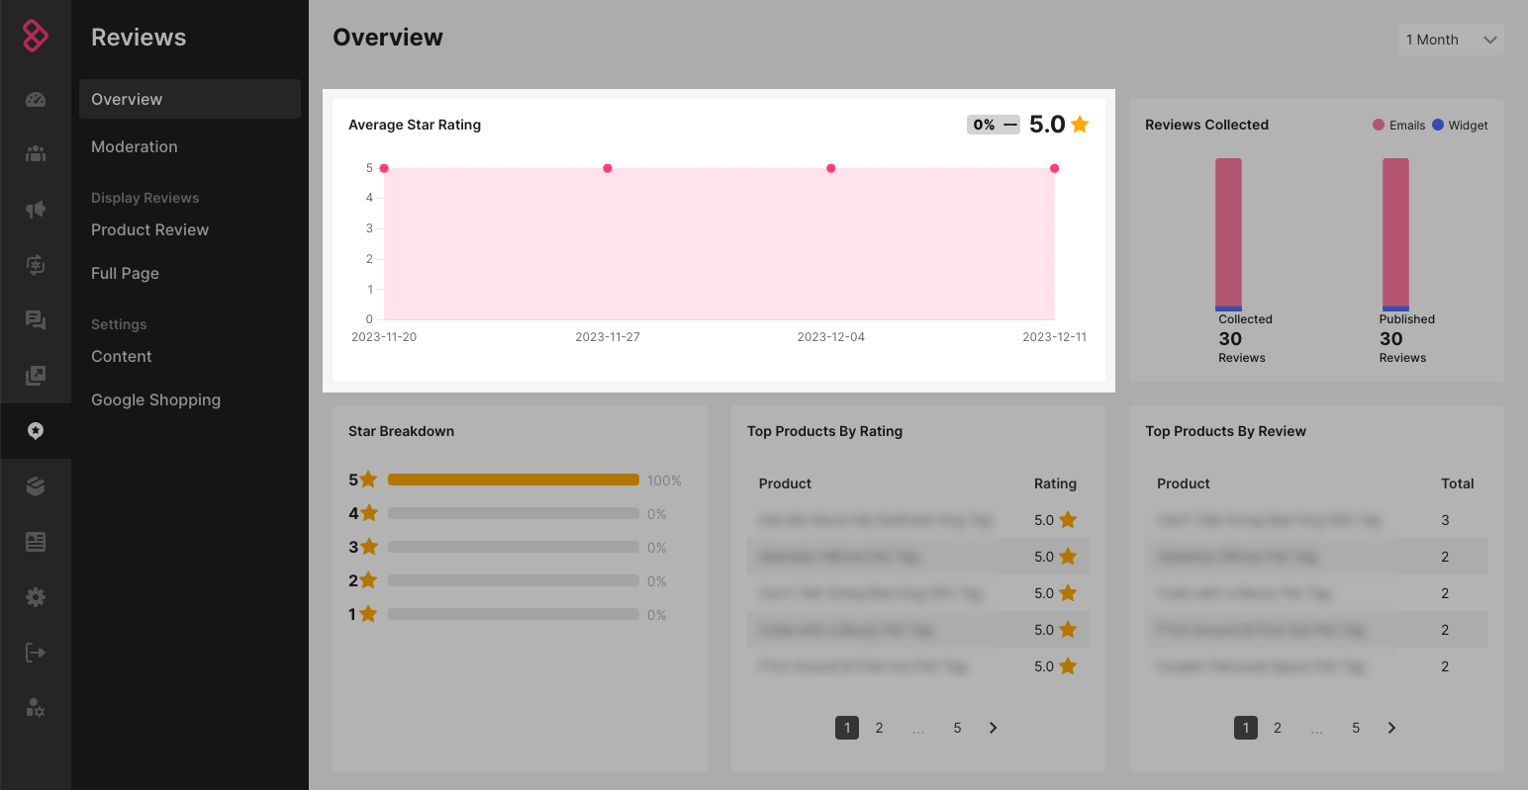
Task: Open Google Shopping settings
Action: click(x=155, y=399)
